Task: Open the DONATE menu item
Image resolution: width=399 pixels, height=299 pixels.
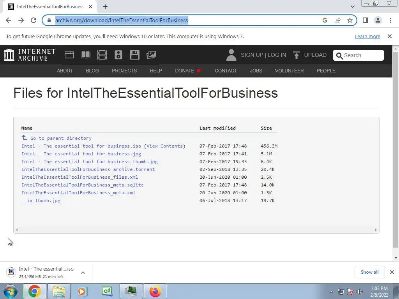Action: [x=188, y=71]
